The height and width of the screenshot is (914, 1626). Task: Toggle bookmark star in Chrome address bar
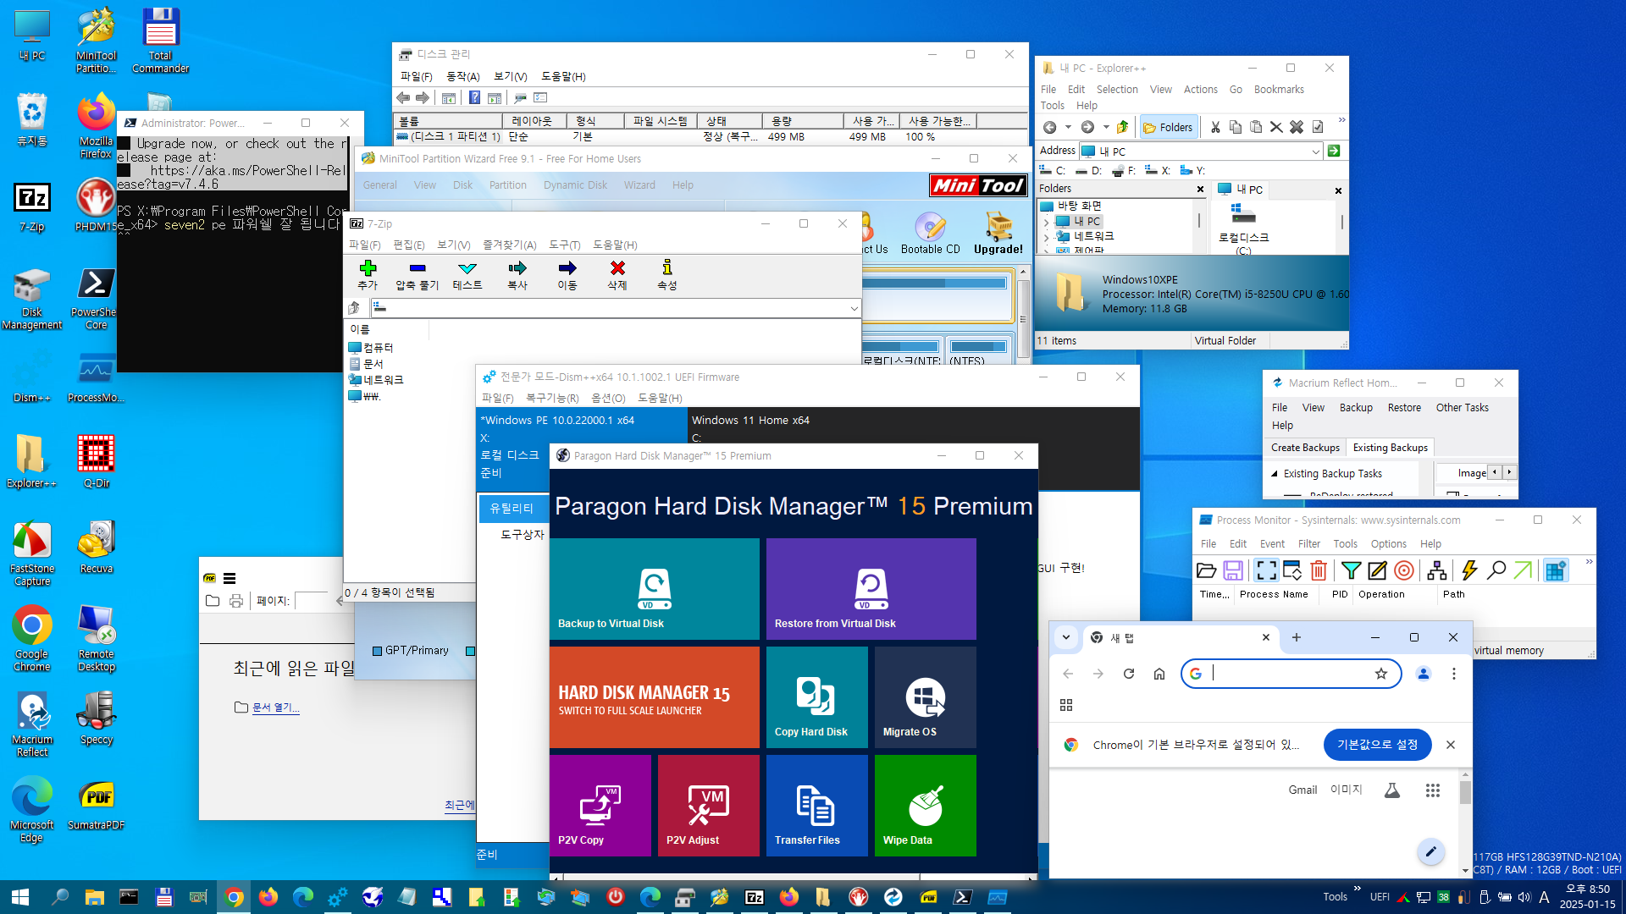[x=1381, y=674]
